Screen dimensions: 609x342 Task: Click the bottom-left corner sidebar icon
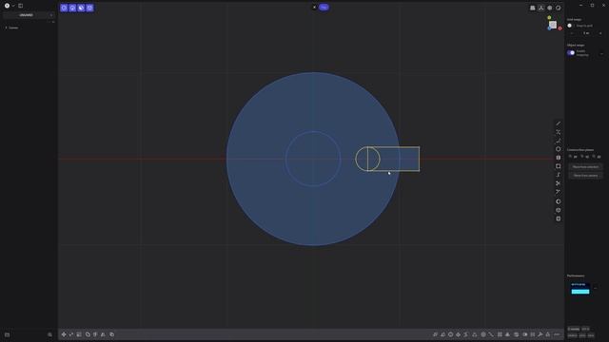tap(7, 334)
